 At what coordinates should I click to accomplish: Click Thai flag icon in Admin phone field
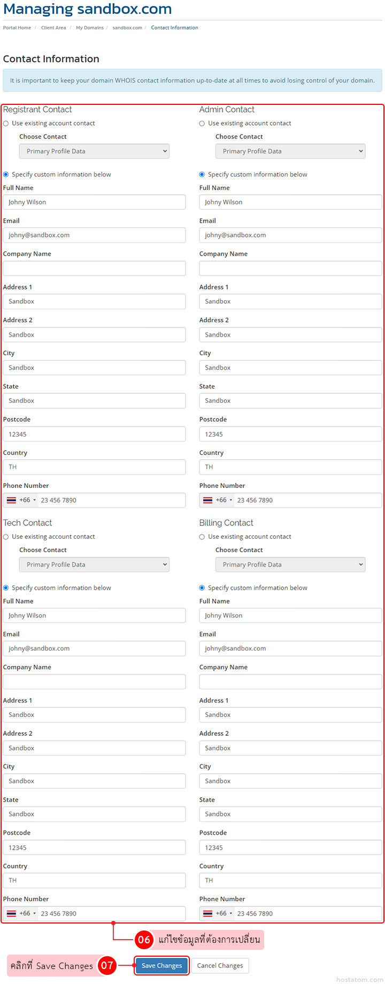tap(208, 500)
